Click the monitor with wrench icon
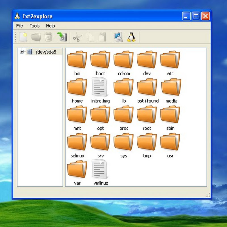Screen dimensions: 227x227 tap(118, 37)
